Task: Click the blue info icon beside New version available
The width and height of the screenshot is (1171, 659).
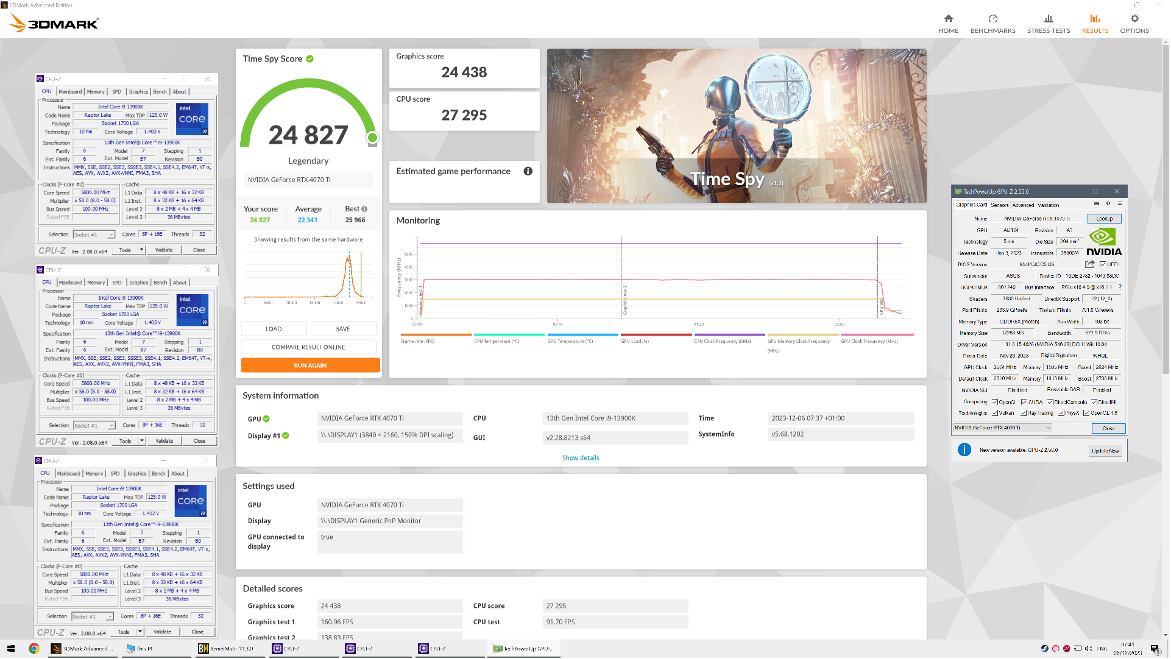Action: point(965,451)
